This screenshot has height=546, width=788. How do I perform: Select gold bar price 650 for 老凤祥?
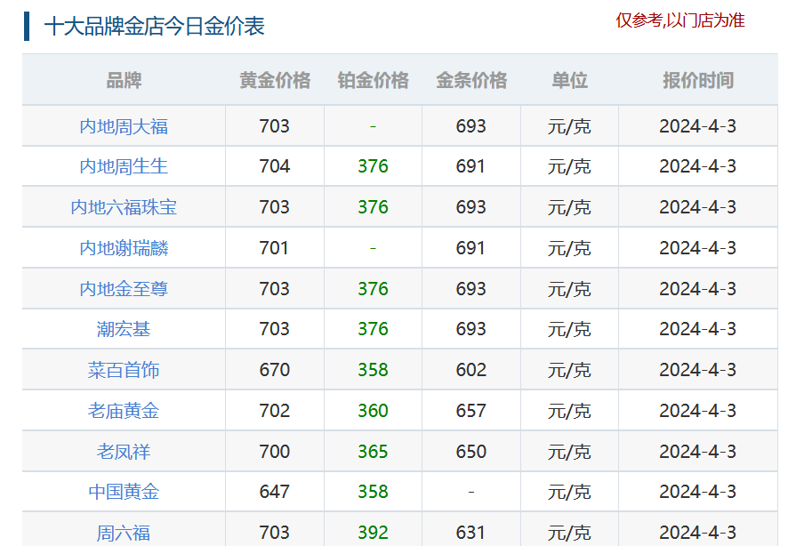click(470, 452)
